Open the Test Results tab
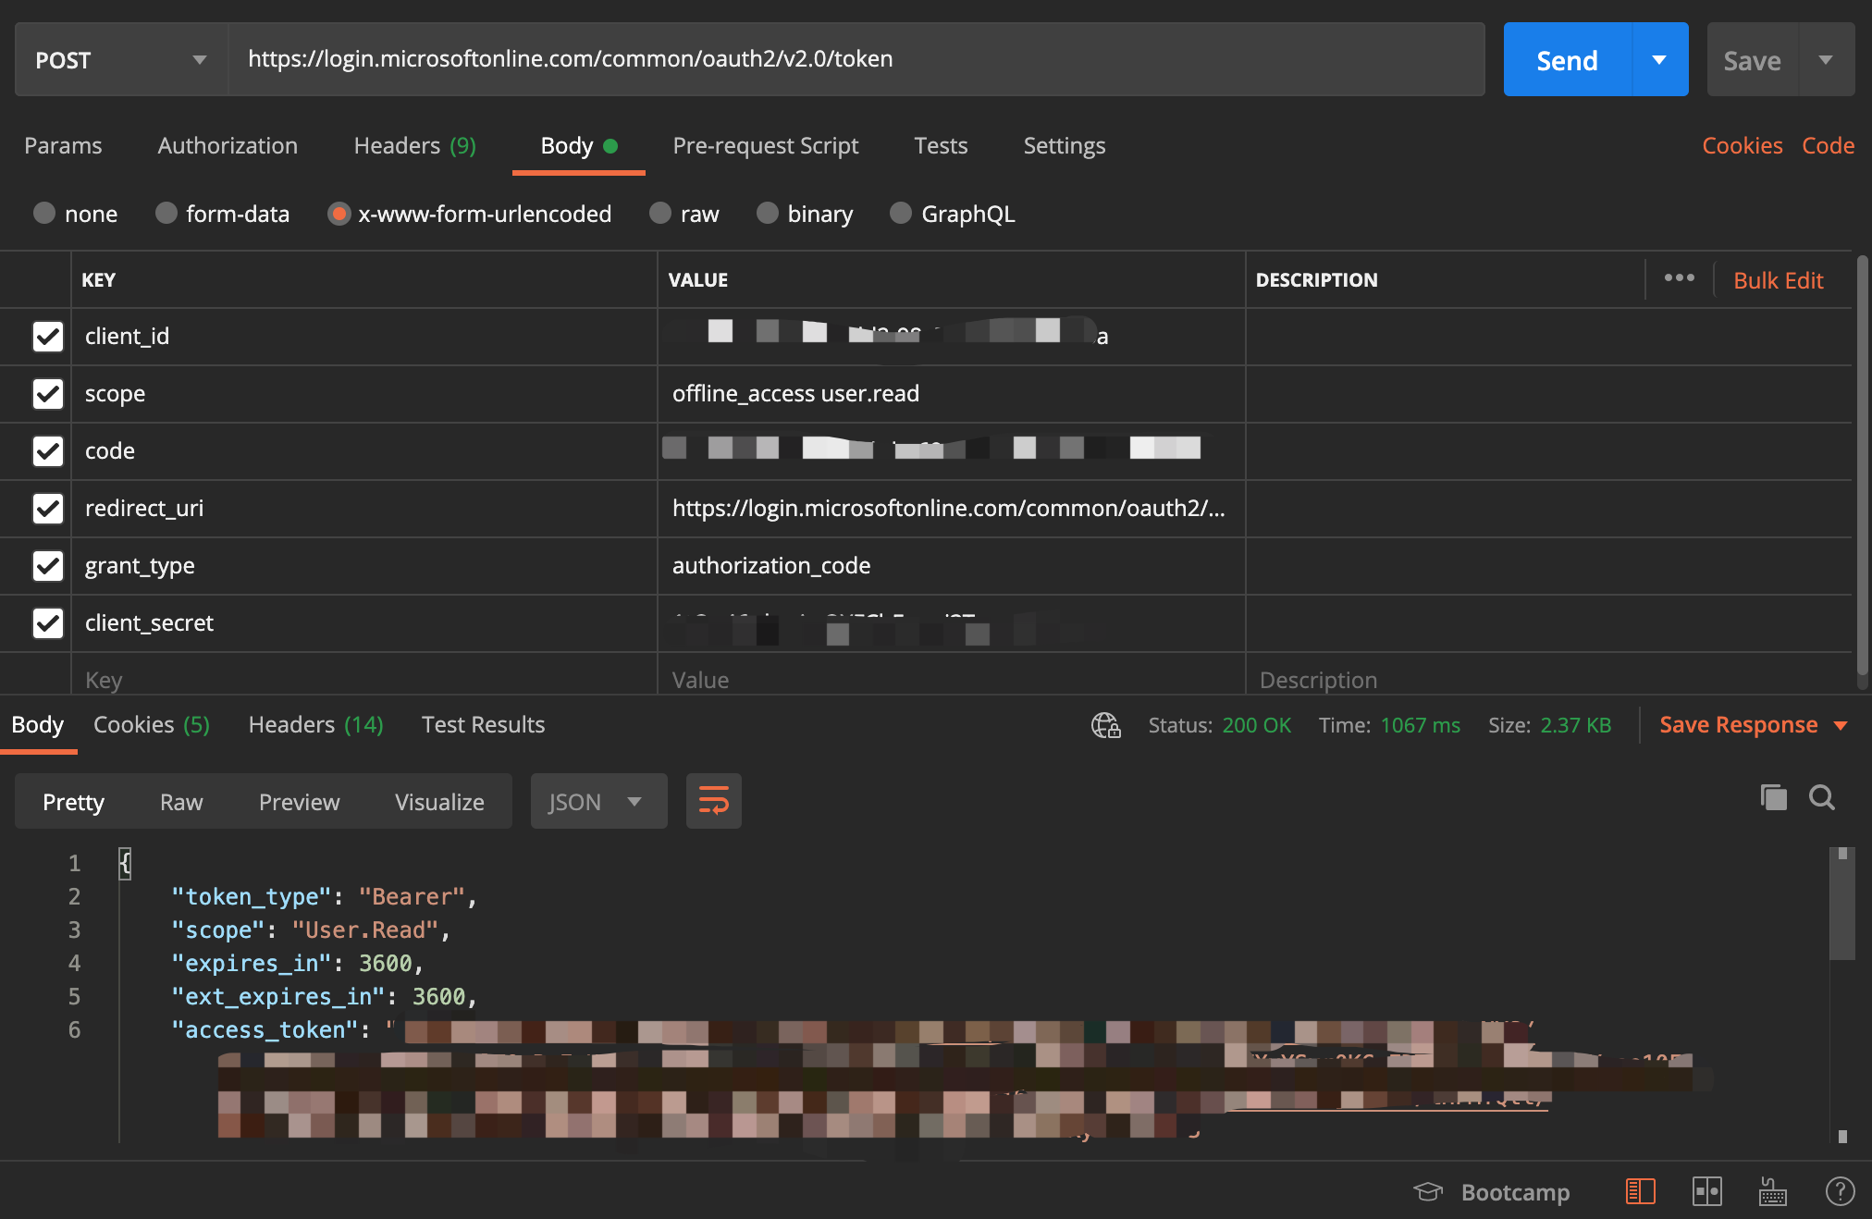1872x1219 pixels. click(483, 724)
